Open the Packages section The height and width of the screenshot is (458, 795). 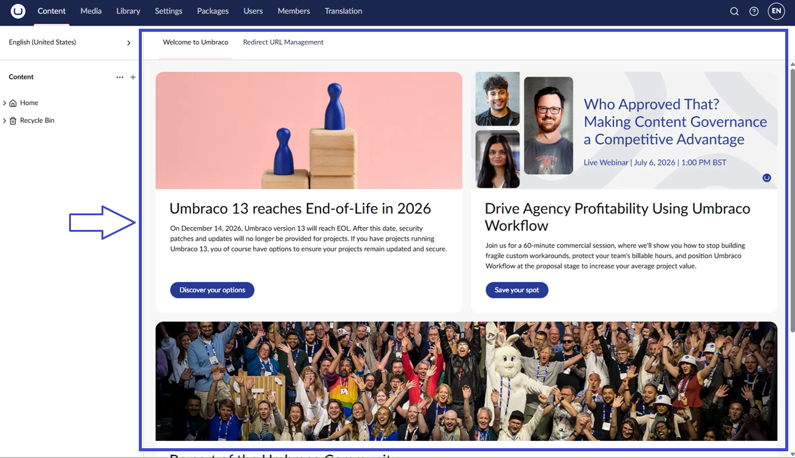point(213,11)
